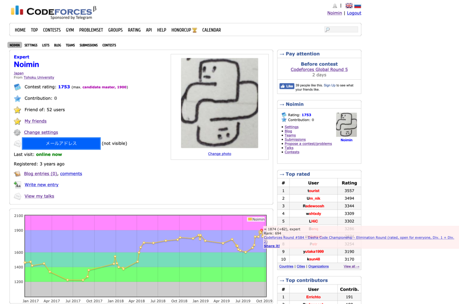Open Um_nik profile in Top rated

[313, 198]
